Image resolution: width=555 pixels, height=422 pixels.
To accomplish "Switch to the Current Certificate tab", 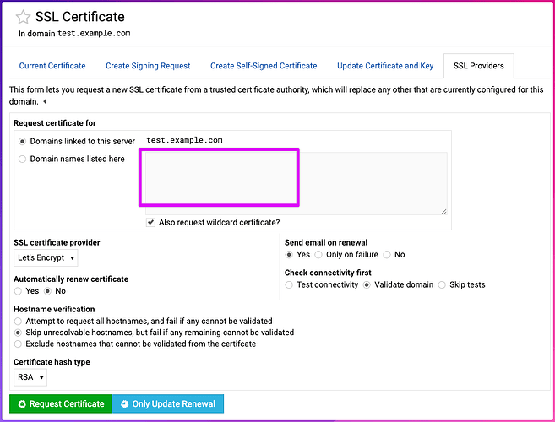I will click(52, 66).
